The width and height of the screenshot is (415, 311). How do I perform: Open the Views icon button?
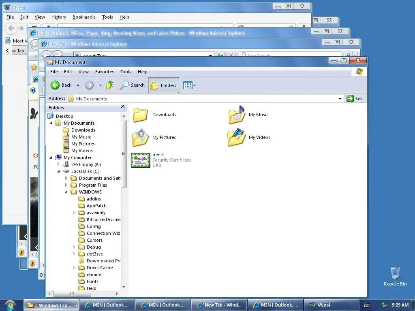[x=188, y=85]
